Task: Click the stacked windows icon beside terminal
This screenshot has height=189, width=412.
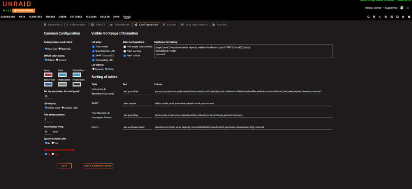Action: click(x=386, y=17)
